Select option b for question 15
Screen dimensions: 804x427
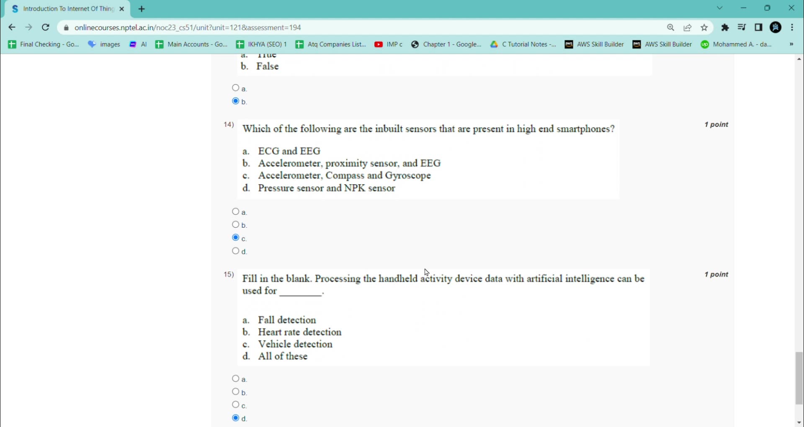tap(236, 392)
